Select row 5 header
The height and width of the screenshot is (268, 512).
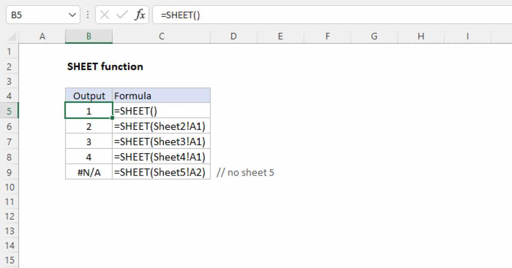click(x=9, y=111)
